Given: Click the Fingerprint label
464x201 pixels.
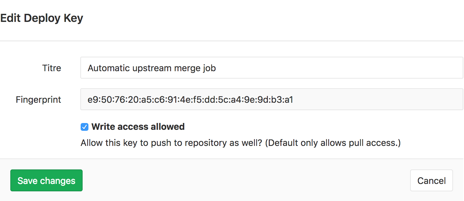Looking at the screenshot, I should pyautogui.click(x=38, y=100).
